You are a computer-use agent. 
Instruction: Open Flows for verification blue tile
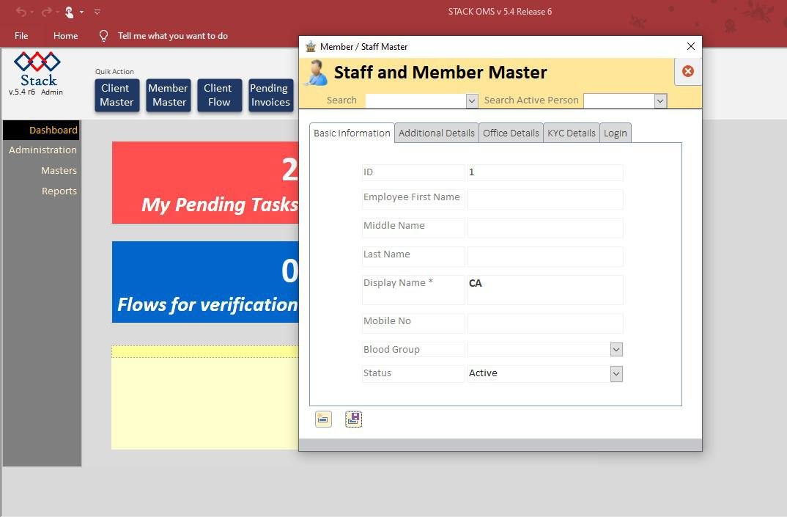tap(205, 282)
